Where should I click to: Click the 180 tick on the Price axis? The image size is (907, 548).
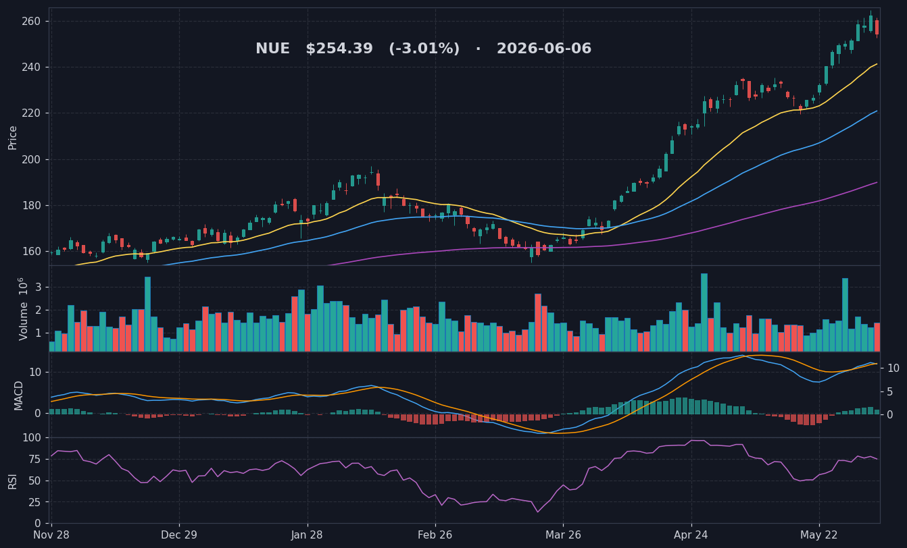coord(31,206)
